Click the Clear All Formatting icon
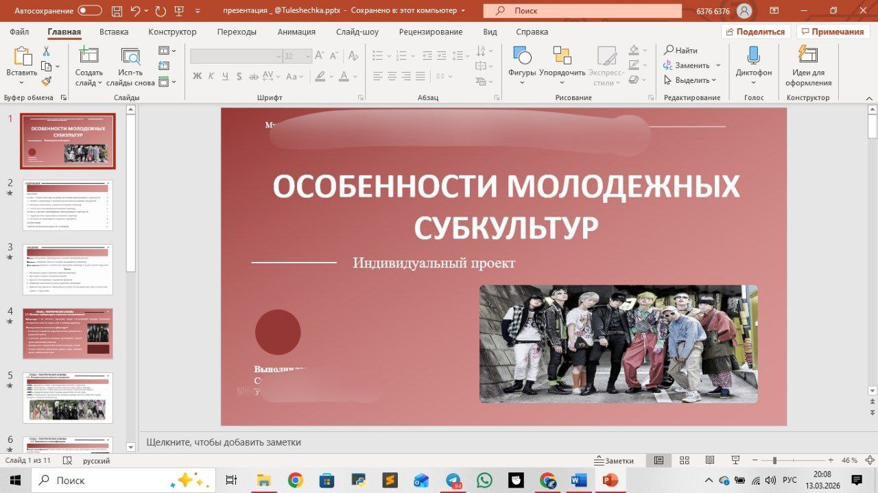The width and height of the screenshot is (878, 493). point(354,56)
